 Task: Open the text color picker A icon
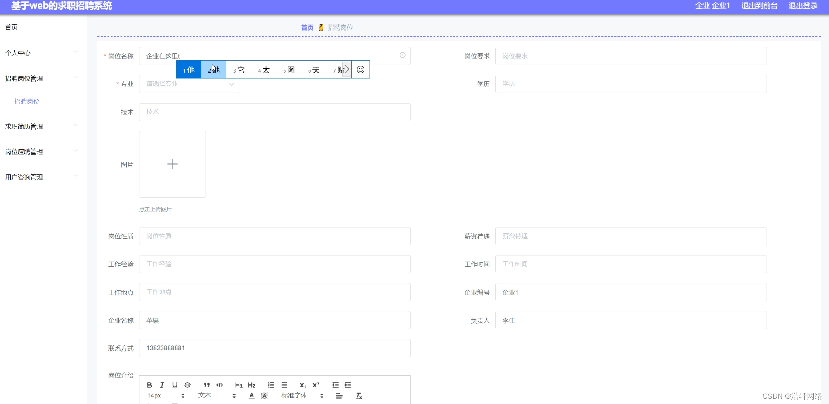pyautogui.click(x=251, y=395)
